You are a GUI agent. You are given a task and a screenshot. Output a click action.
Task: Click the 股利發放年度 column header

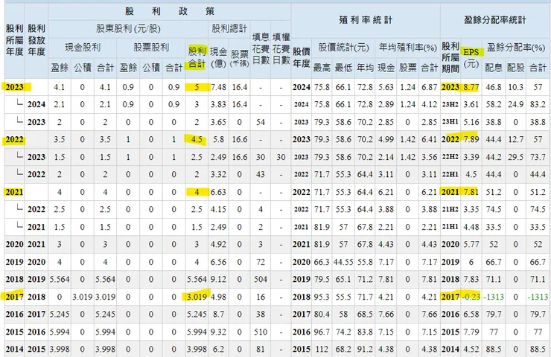tap(36, 40)
